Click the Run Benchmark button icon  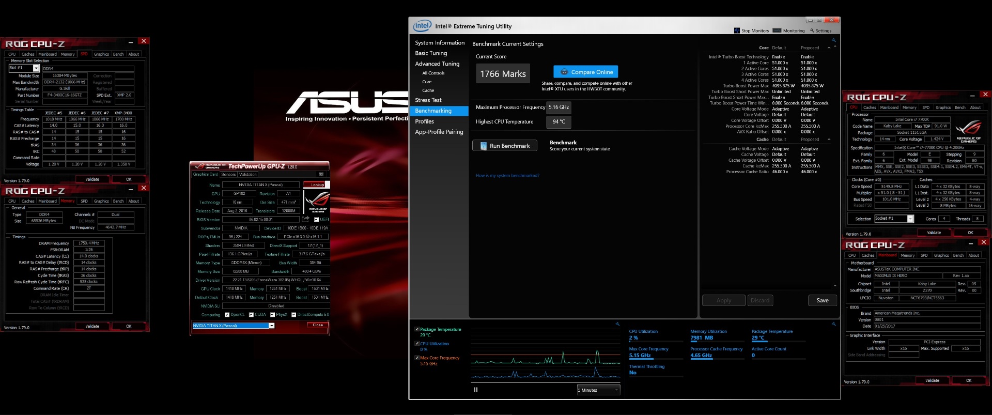coord(484,146)
